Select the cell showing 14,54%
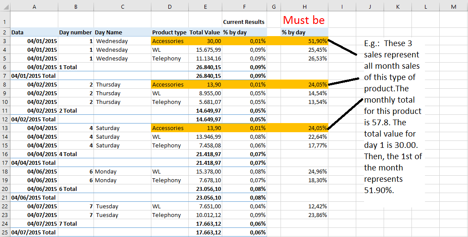 304,93
